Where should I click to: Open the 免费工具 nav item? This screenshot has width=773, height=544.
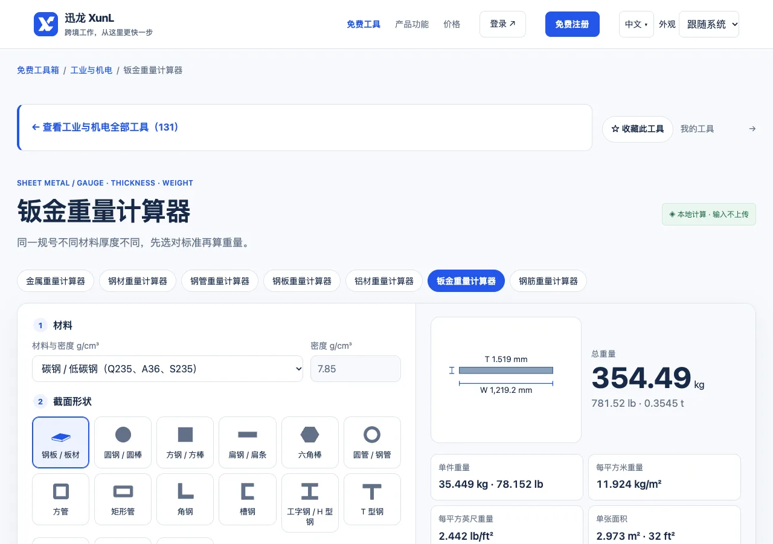[364, 24]
